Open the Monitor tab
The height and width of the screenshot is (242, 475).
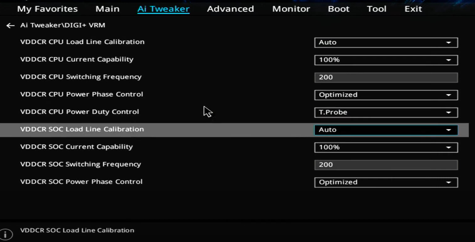pyautogui.click(x=291, y=9)
